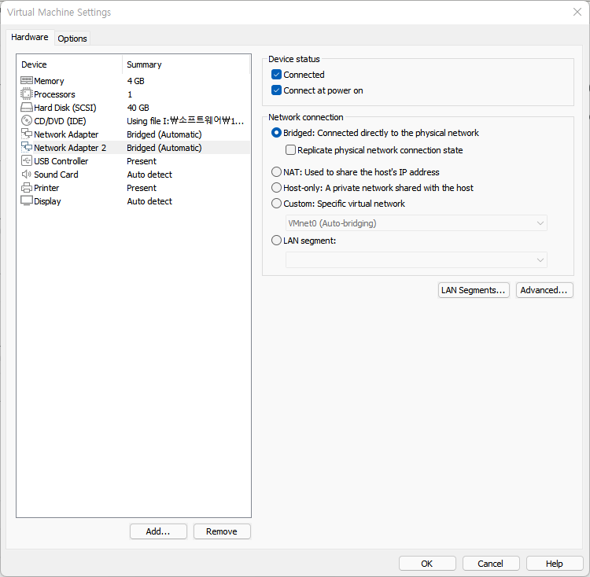Click Display's Auto detect summary
Image resolution: width=590 pixels, height=577 pixels.
[x=149, y=201]
